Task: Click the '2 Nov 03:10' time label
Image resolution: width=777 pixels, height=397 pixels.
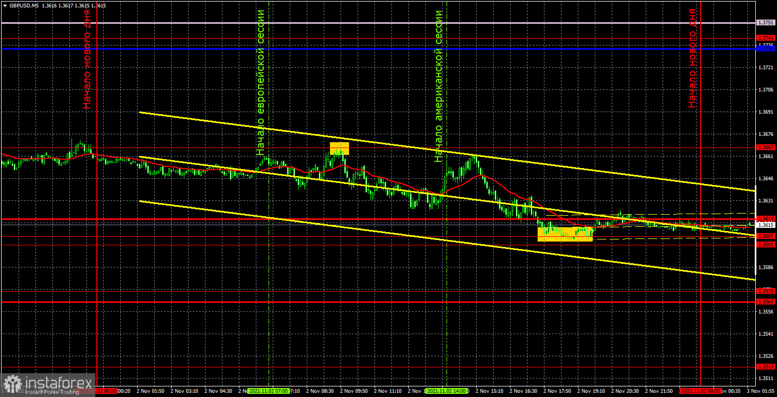Action: (x=184, y=391)
